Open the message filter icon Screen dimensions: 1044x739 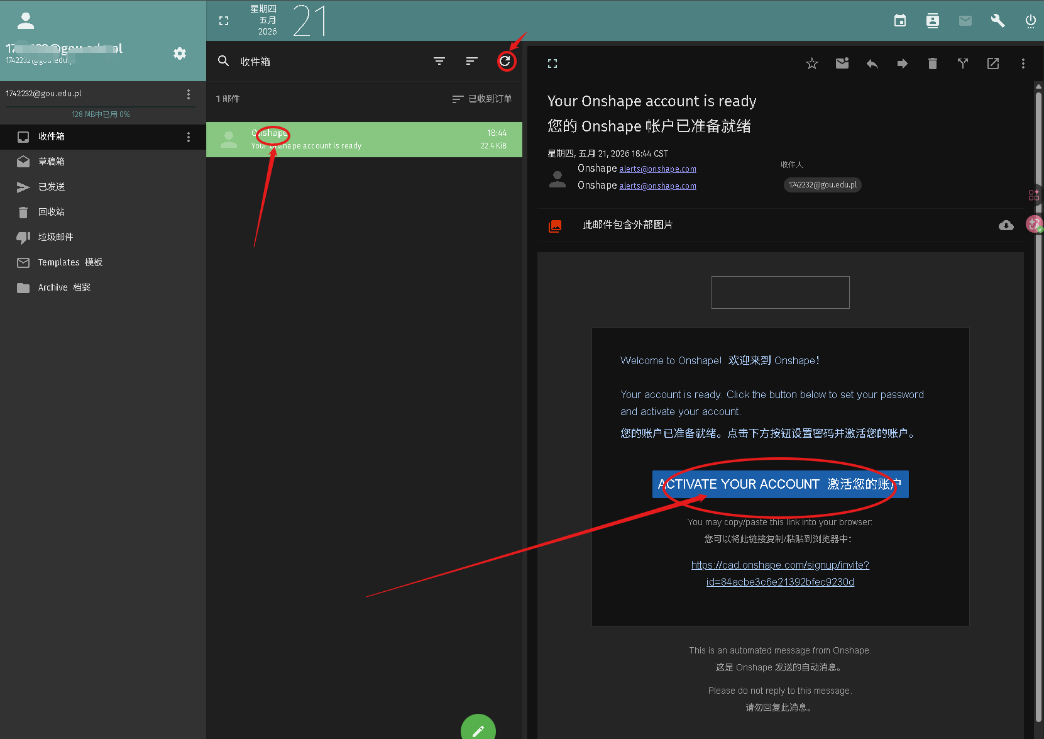point(439,61)
